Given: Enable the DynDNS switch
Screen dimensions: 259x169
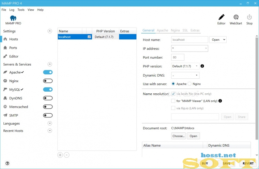Looking at the screenshot, I should point(48,98).
